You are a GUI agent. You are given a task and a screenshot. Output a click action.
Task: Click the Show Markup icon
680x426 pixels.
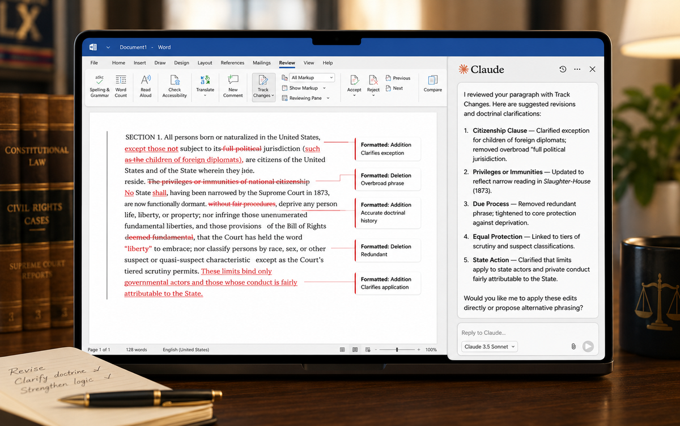(284, 88)
